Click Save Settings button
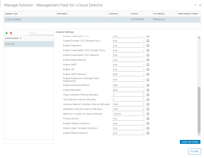Image resolution: width=204 pixels, height=158 pixels. pyautogui.click(x=190, y=142)
